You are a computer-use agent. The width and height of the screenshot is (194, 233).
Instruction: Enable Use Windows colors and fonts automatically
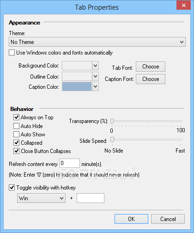tap(12, 53)
